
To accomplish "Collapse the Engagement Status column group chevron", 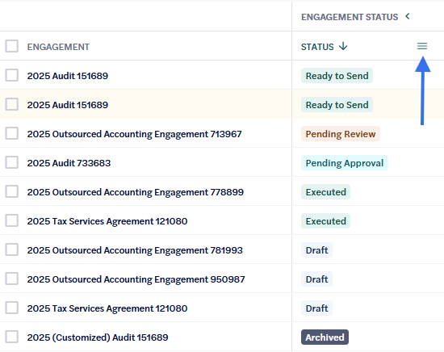I will [x=408, y=16].
